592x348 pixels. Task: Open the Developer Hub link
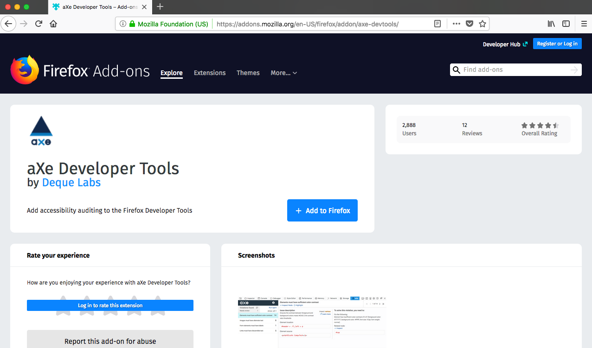tap(505, 44)
